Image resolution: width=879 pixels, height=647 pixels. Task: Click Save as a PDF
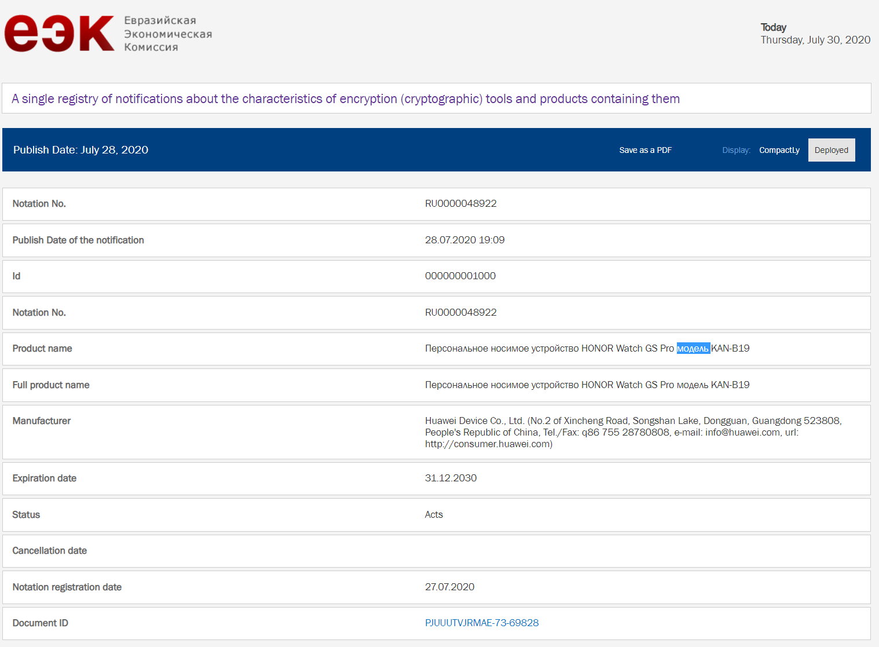point(645,150)
